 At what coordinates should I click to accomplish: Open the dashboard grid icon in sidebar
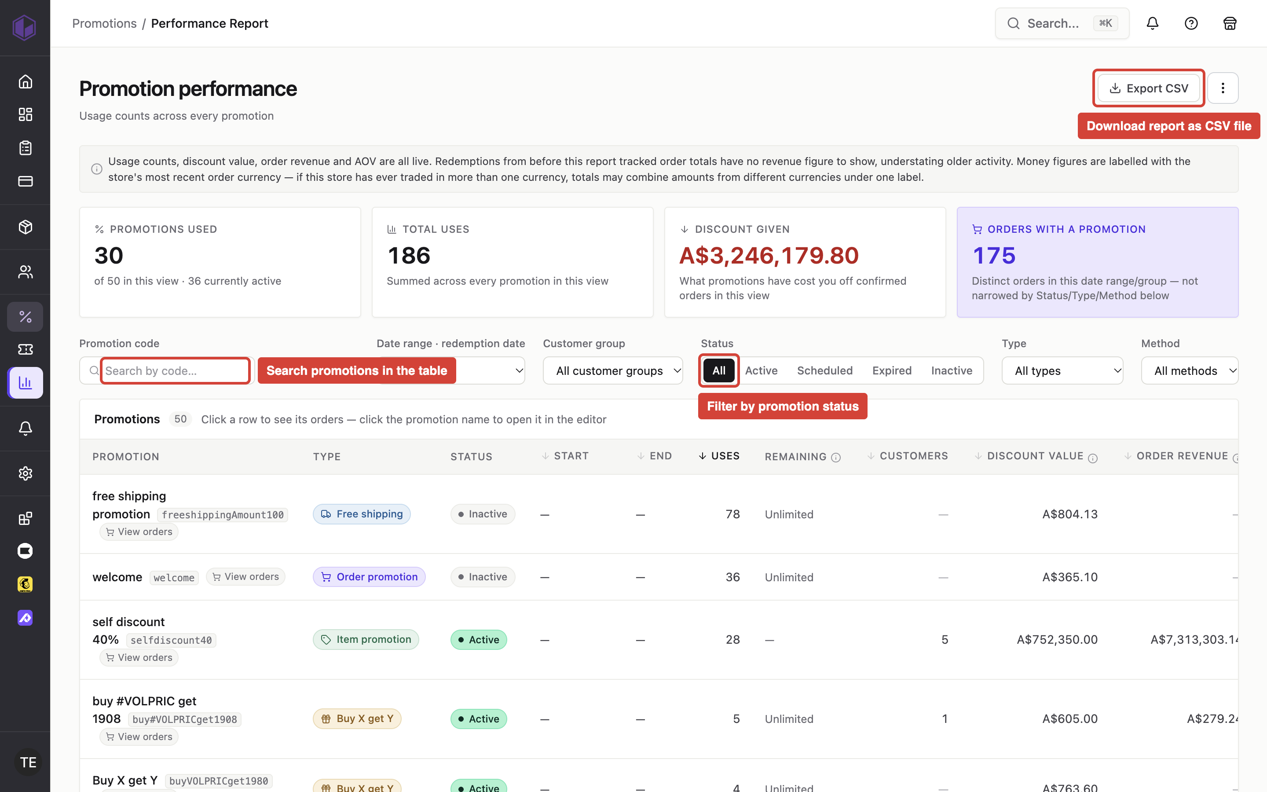(25, 114)
